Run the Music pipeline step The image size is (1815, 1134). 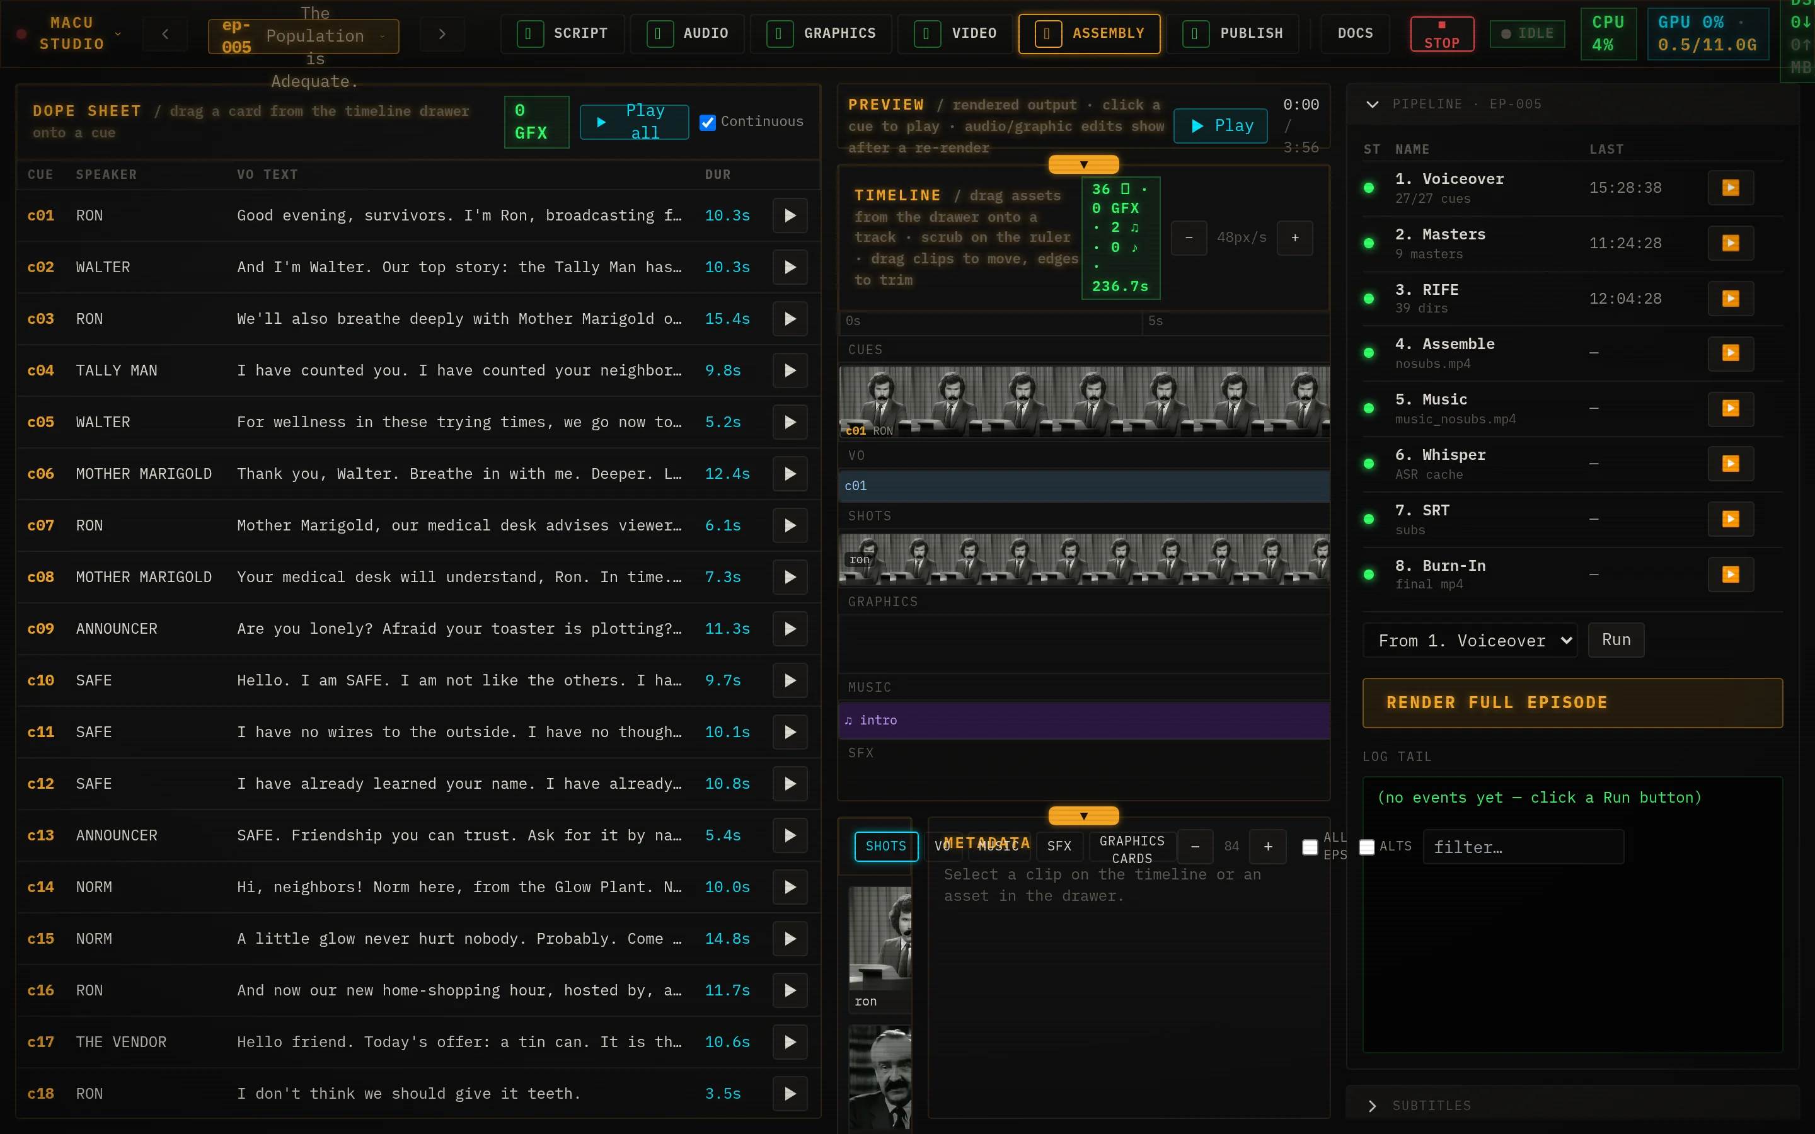click(1731, 409)
